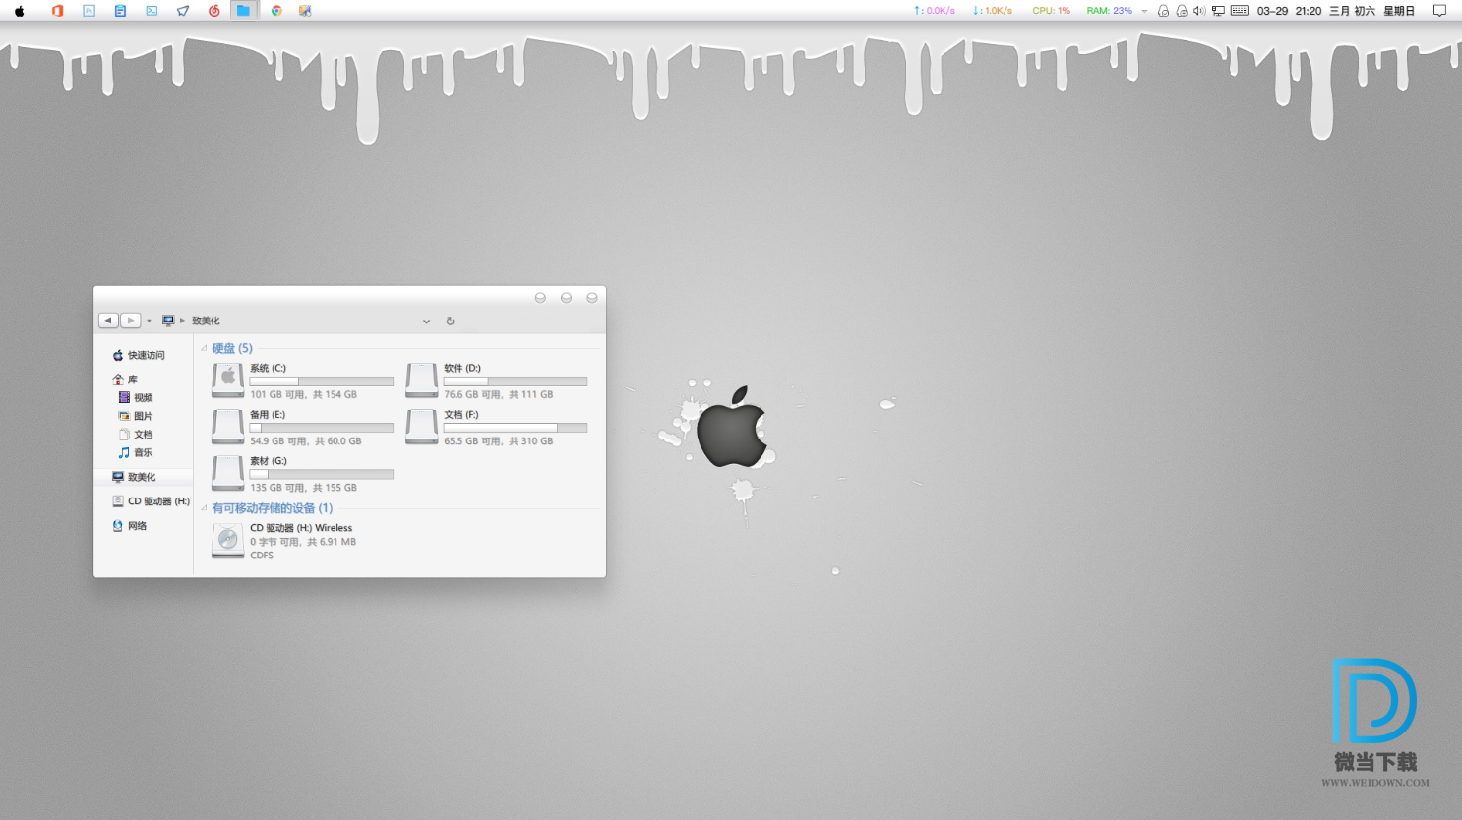Viewport: 1462px width, 820px height.
Task: Click the upload speed 0.0K/s readout
Action: (x=935, y=11)
